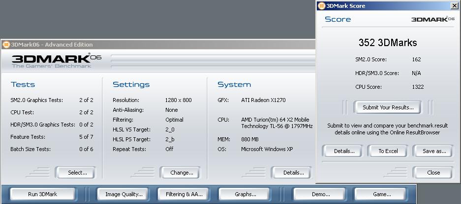Click MEM value 880 MB
461x204 pixels.
(x=250, y=140)
